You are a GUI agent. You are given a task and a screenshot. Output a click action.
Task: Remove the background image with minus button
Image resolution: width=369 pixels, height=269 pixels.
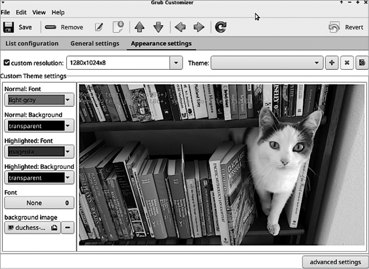click(x=68, y=228)
